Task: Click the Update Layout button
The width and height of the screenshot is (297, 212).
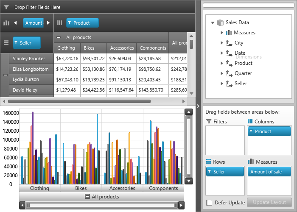Action: pyautogui.click(x=269, y=202)
